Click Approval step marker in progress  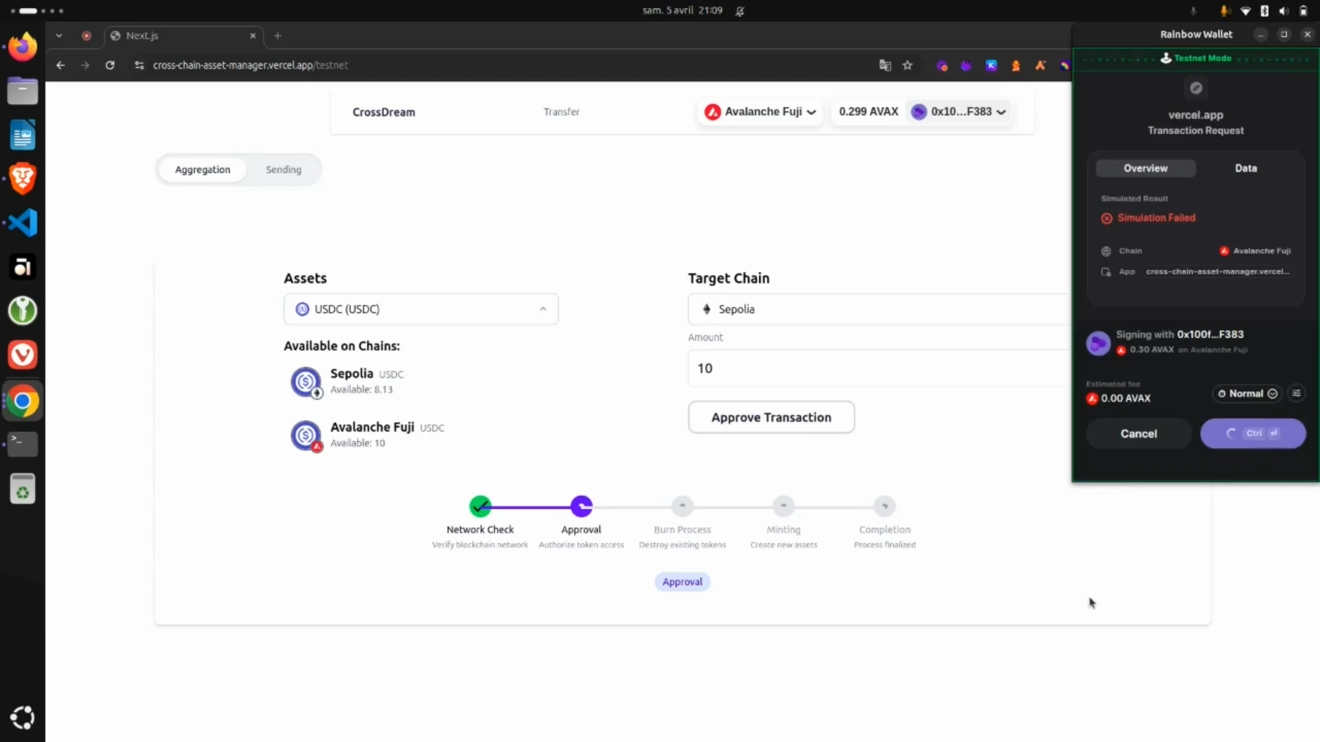(581, 506)
